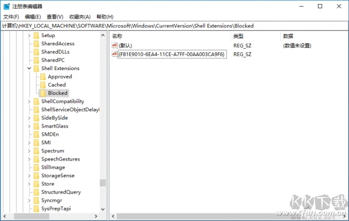The height and width of the screenshot is (221, 349).
Task: Open the 文件(F) menu
Action: (11, 17)
